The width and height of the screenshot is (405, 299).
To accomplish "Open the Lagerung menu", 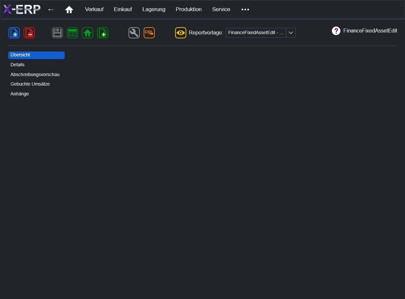I will 154,10.
